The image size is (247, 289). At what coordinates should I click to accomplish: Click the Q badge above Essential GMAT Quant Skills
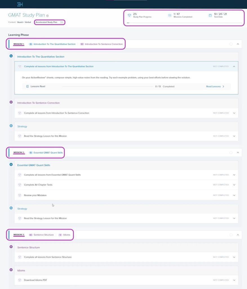[11, 164]
